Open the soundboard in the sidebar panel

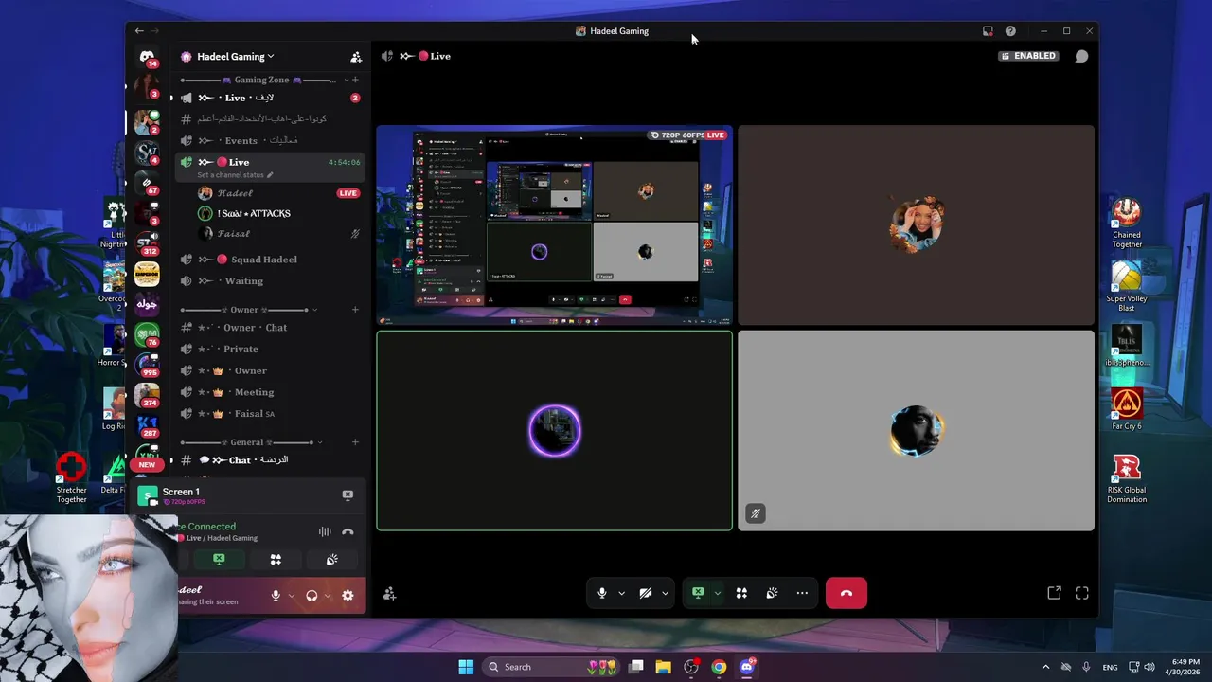click(x=331, y=560)
